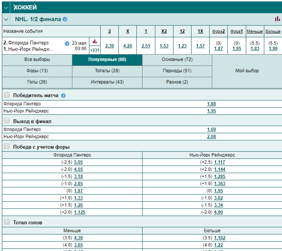Pick Флорида Пантерз final qualification odds 1.69
This screenshot has width=282, height=251.
click(x=211, y=129)
